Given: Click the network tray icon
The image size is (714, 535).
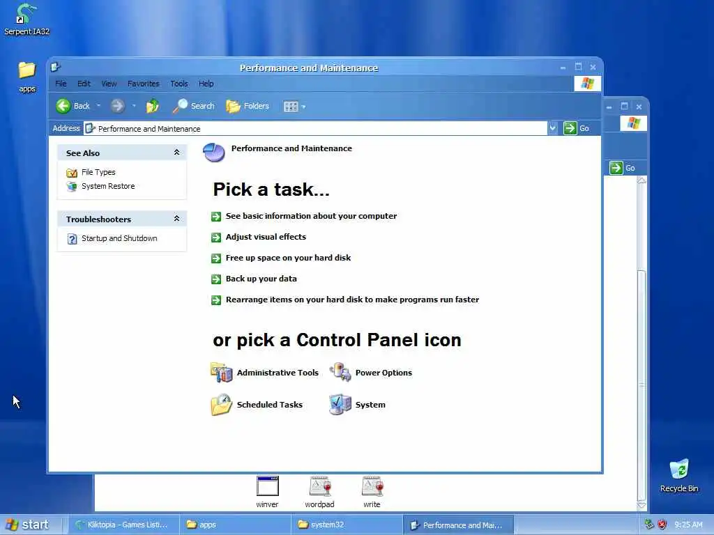Looking at the screenshot, I should (649, 525).
